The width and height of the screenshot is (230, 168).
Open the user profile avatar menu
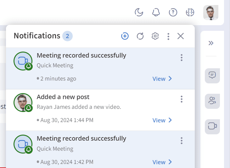click(x=211, y=13)
